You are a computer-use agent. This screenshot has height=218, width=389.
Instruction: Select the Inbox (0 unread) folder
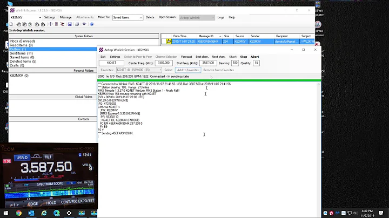tap(22, 41)
